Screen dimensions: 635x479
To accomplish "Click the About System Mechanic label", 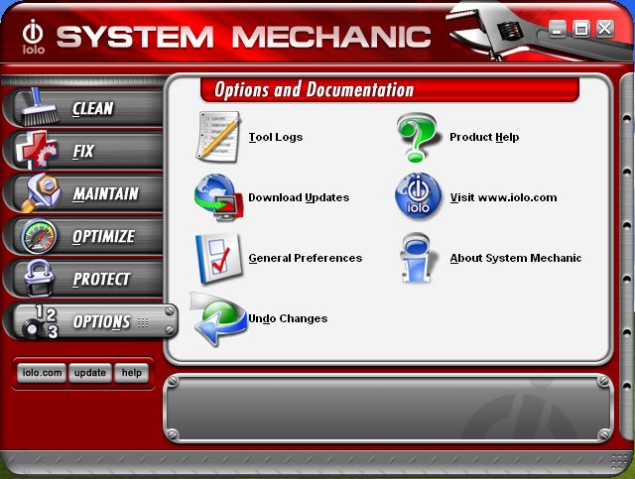I will coord(515,258).
